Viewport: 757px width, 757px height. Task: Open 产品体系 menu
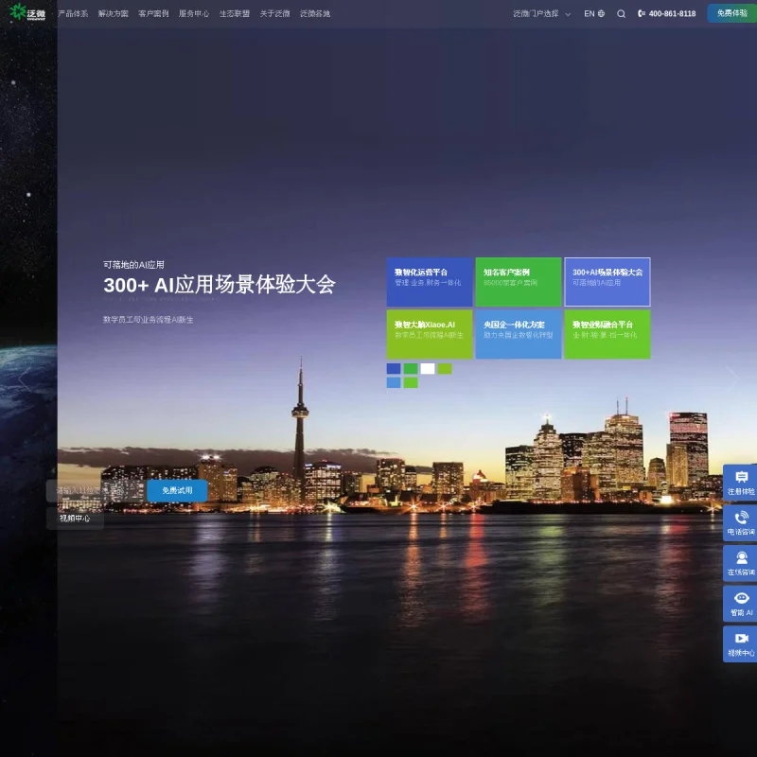click(x=73, y=13)
